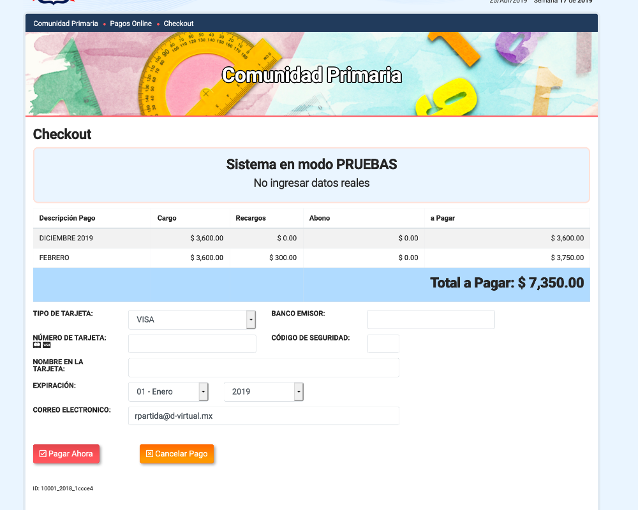Screen dimensions: 638x510
Task: Click the DICIEMBRE 2019 row description
Action: pos(66,238)
